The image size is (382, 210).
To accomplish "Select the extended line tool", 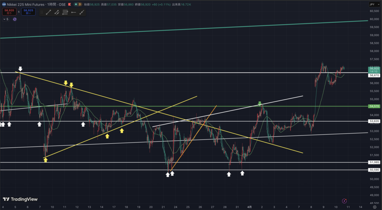I will click(x=57, y=12).
